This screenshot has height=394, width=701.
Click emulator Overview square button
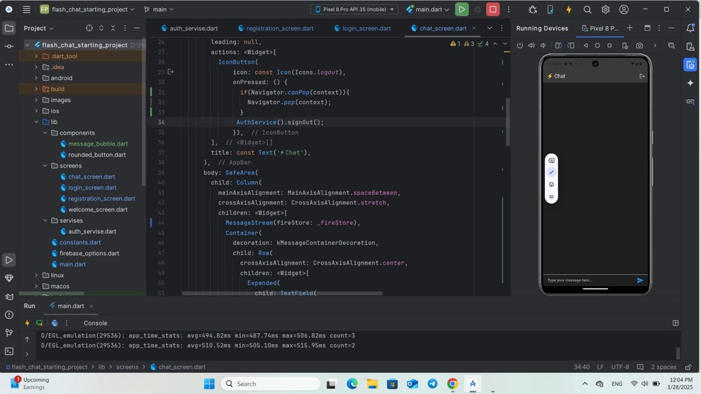(x=609, y=46)
